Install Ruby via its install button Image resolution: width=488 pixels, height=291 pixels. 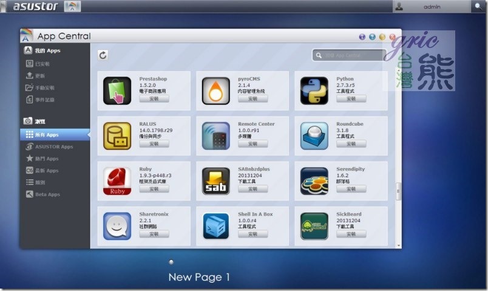click(x=154, y=189)
